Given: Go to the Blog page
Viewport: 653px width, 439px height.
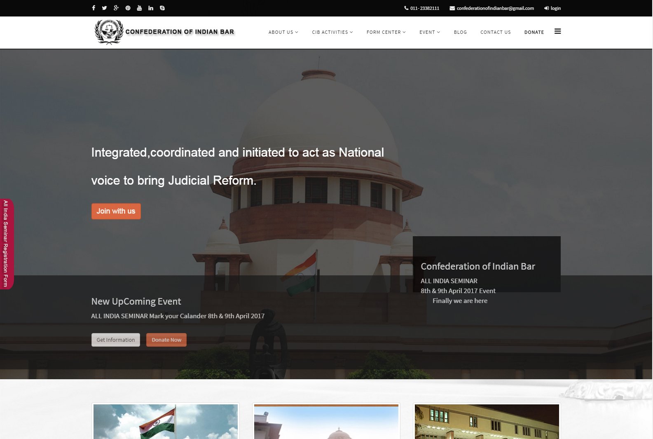Looking at the screenshot, I should pyautogui.click(x=460, y=32).
